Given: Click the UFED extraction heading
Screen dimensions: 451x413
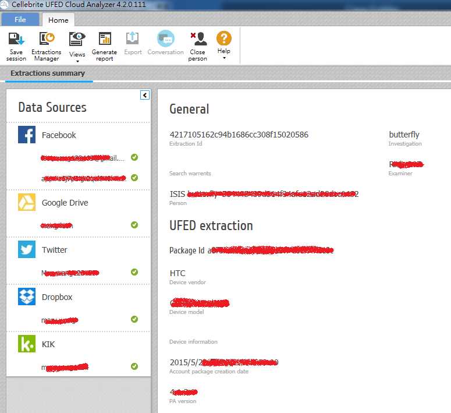Looking at the screenshot, I should pos(211,225).
